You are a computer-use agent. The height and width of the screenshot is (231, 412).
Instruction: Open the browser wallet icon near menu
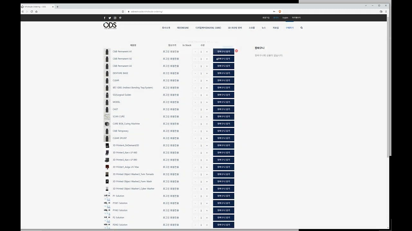(x=381, y=12)
